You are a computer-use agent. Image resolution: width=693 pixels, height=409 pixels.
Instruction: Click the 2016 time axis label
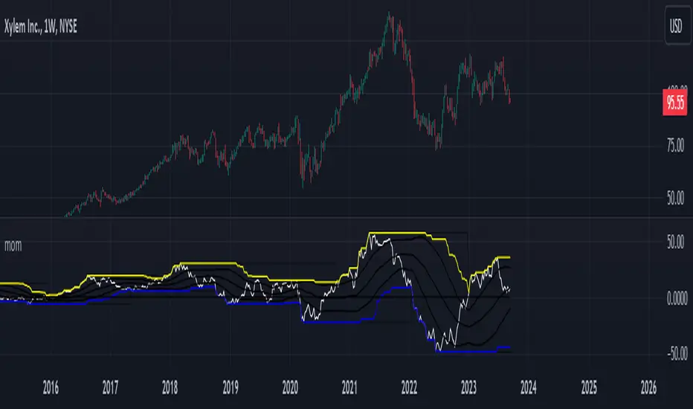coord(51,387)
